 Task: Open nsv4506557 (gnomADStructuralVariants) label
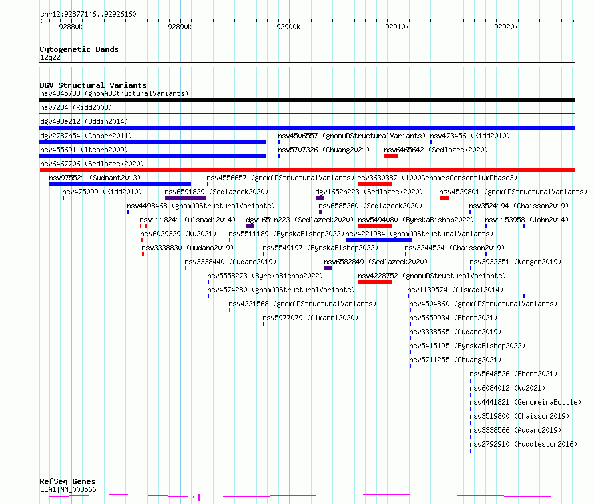coord(352,136)
